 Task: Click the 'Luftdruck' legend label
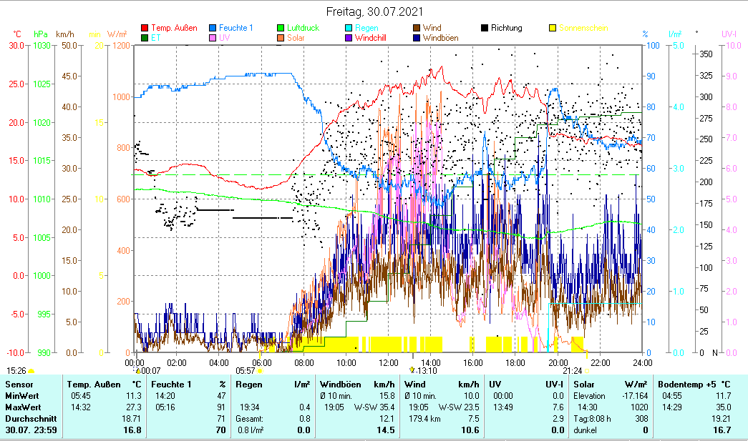tap(303, 28)
